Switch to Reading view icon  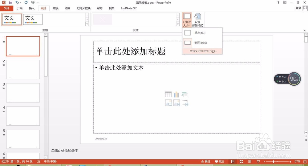250,161
